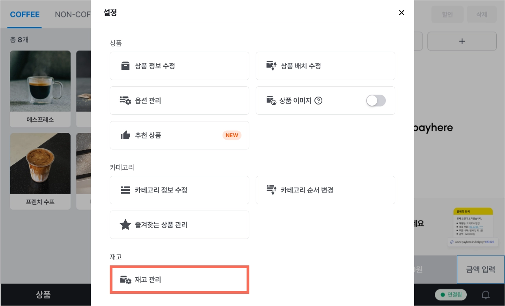505x306 pixels.
Task: Close the 설정 dialog with X
Action: [x=402, y=13]
